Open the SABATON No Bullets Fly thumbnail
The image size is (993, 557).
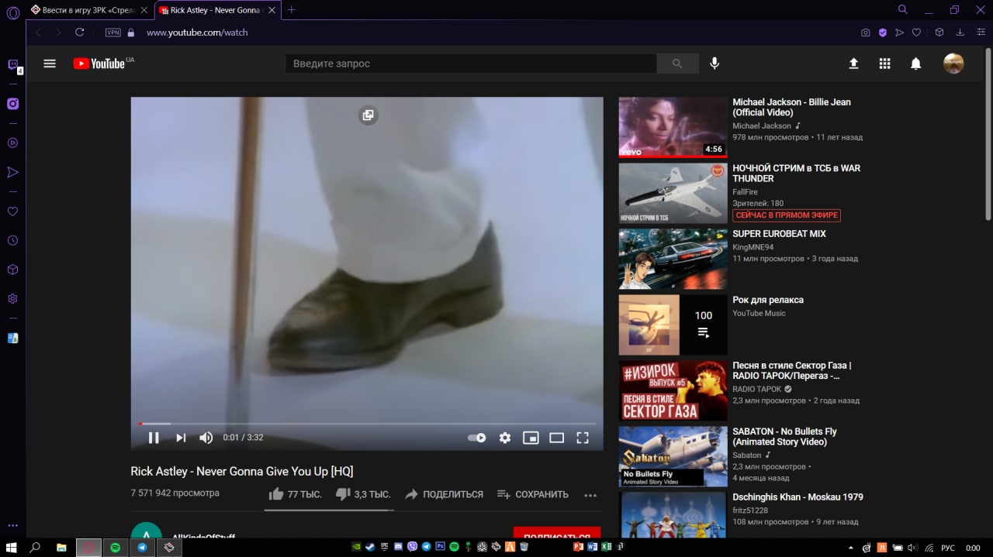click(673, 456)
